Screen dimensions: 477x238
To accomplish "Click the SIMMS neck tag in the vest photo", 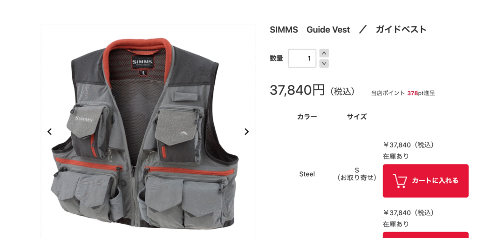I will pos(143,63).
